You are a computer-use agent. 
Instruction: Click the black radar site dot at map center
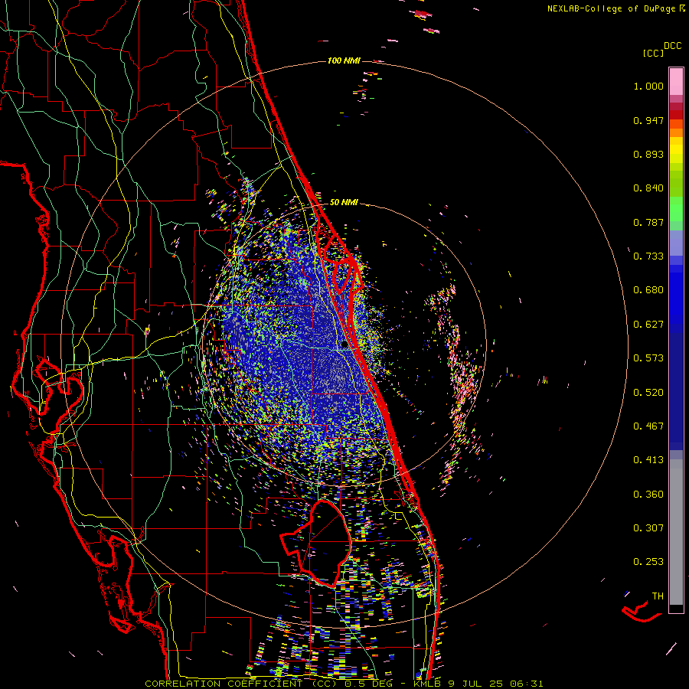(x=344, y=345)
